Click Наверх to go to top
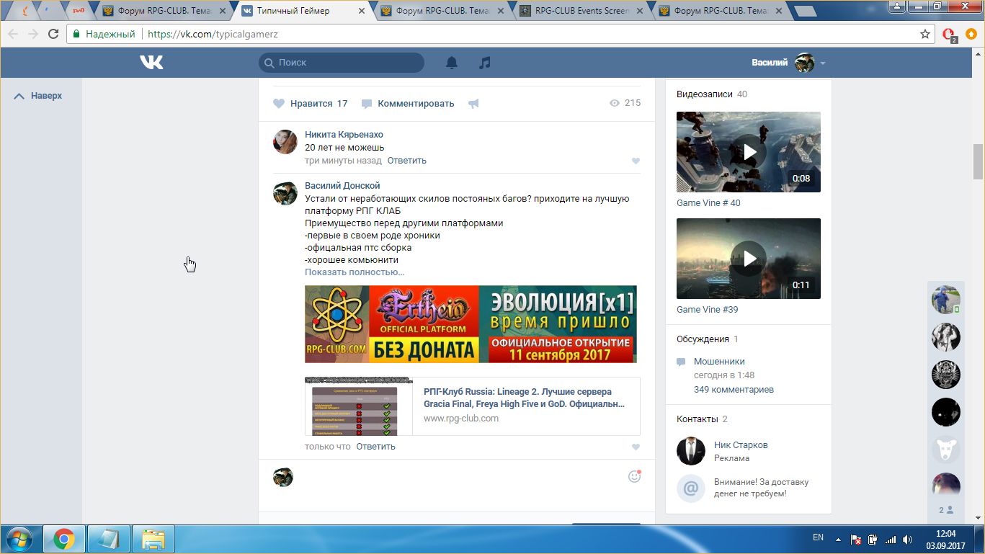The width and height of the screenshot is (985, 554). [x=38, y=96]
